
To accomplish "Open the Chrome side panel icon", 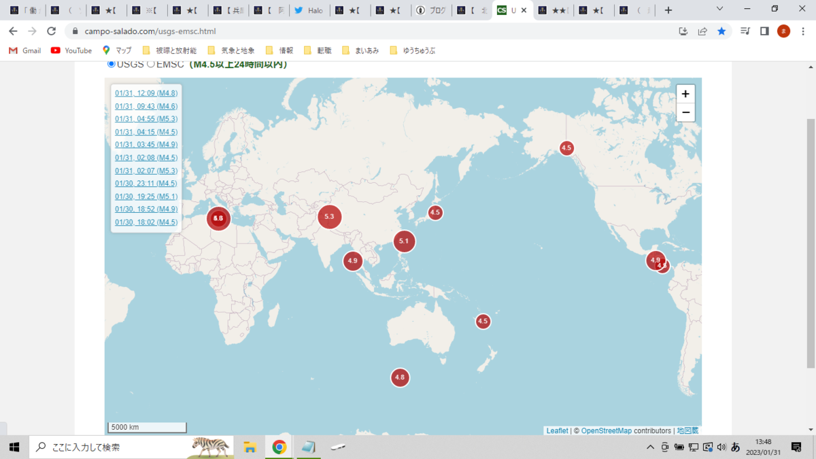I will [764, 31].
